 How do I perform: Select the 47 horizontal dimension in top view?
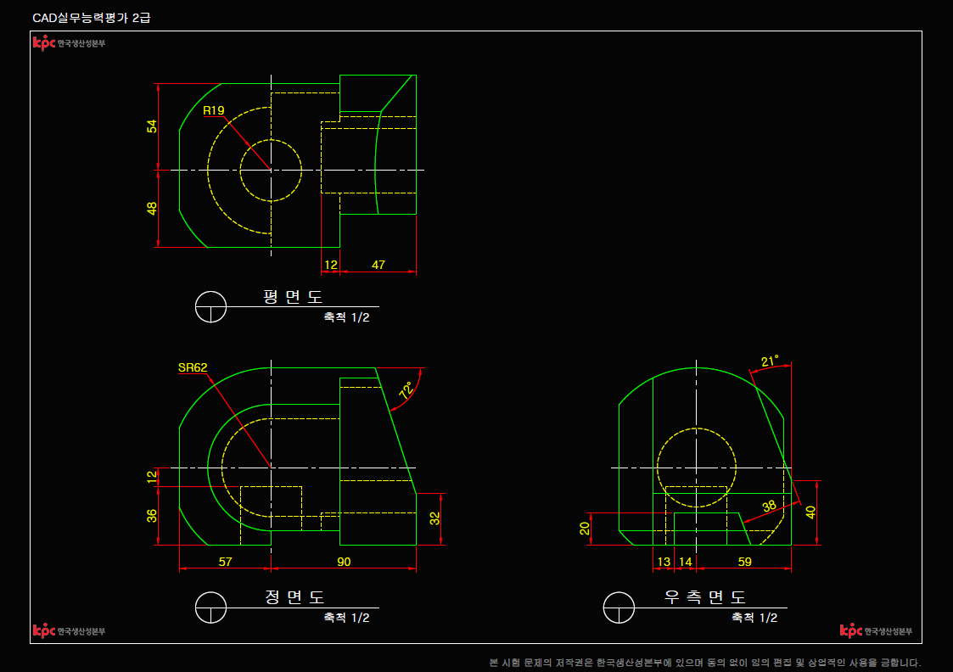(378, 265)
